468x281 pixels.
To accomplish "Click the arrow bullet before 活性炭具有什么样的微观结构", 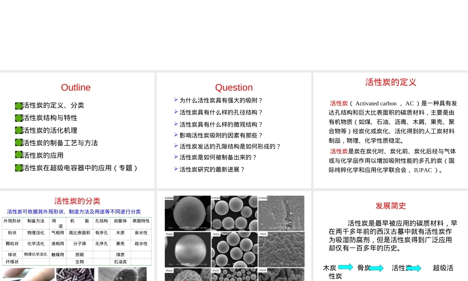I will (x=176, y=124).
